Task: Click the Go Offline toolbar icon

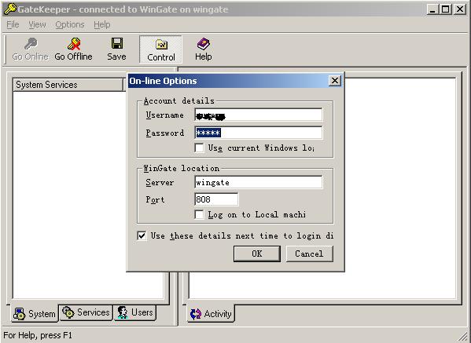Action: pos(74,44)
